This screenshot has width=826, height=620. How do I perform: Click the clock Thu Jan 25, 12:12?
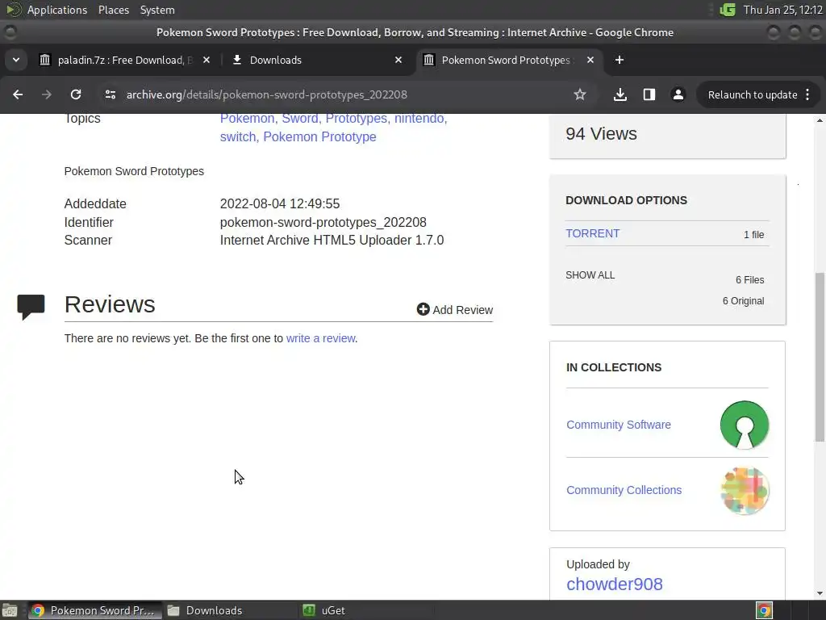[x=782, y=10]
